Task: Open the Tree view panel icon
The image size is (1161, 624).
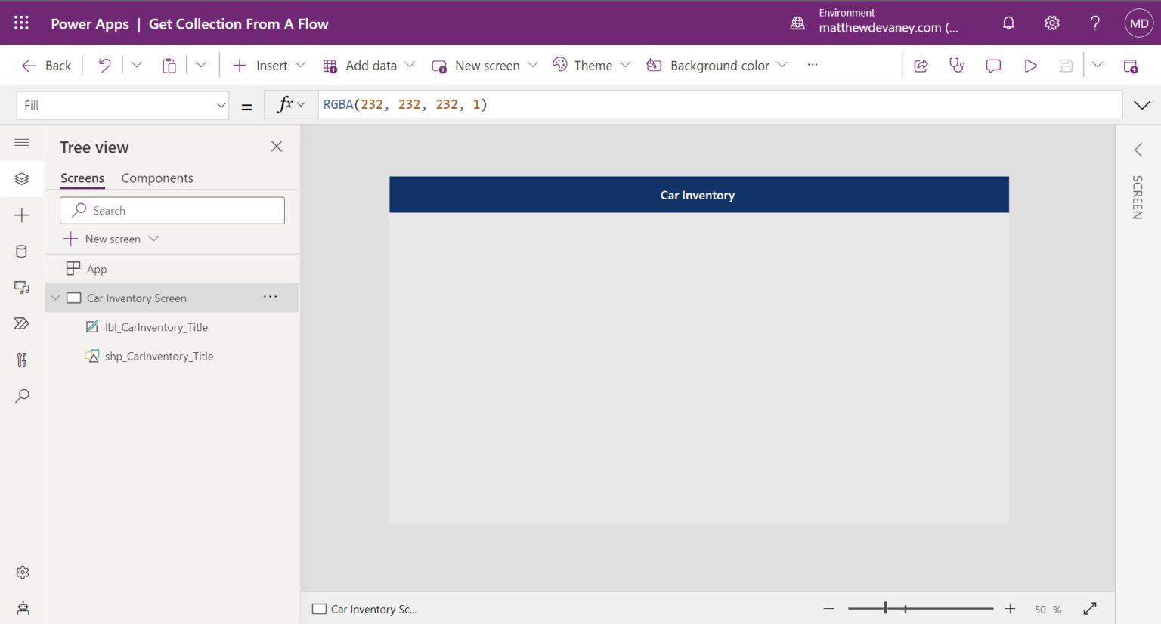Action: [22, 179]
